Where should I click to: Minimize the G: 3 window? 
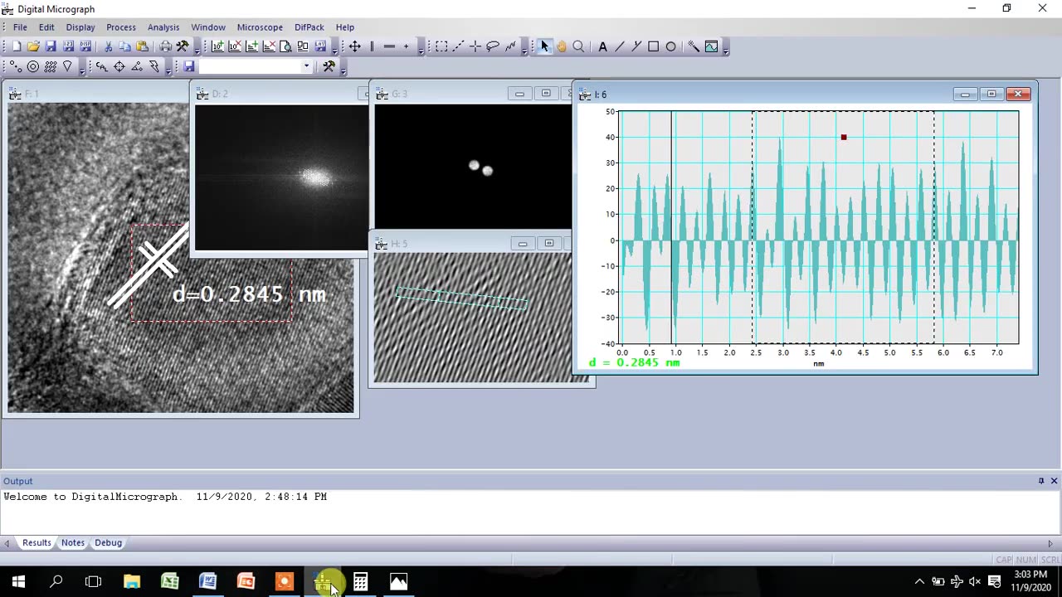pyautogui.click(x=519, y=94)
